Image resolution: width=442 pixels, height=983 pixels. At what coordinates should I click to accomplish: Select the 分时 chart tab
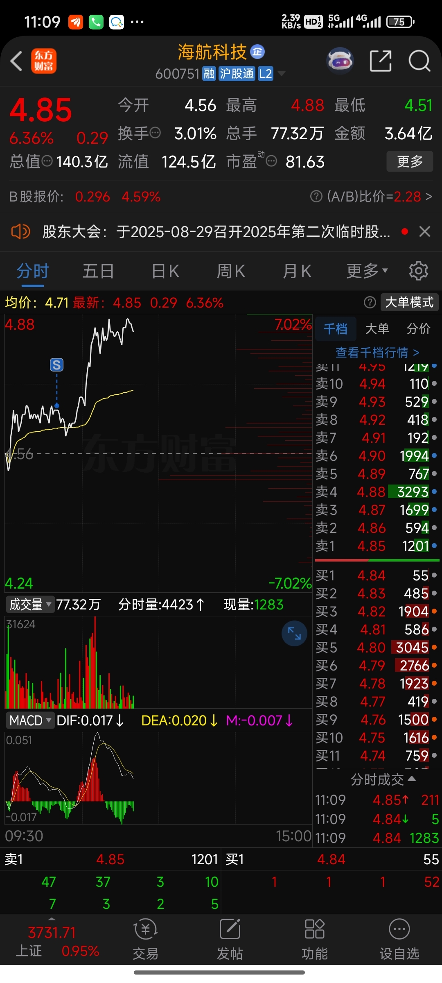(x=33, y=271)
